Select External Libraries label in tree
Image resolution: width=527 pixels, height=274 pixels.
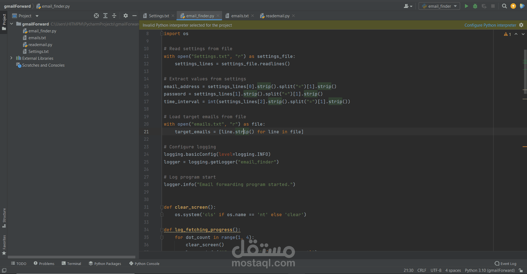pos(38,58)
